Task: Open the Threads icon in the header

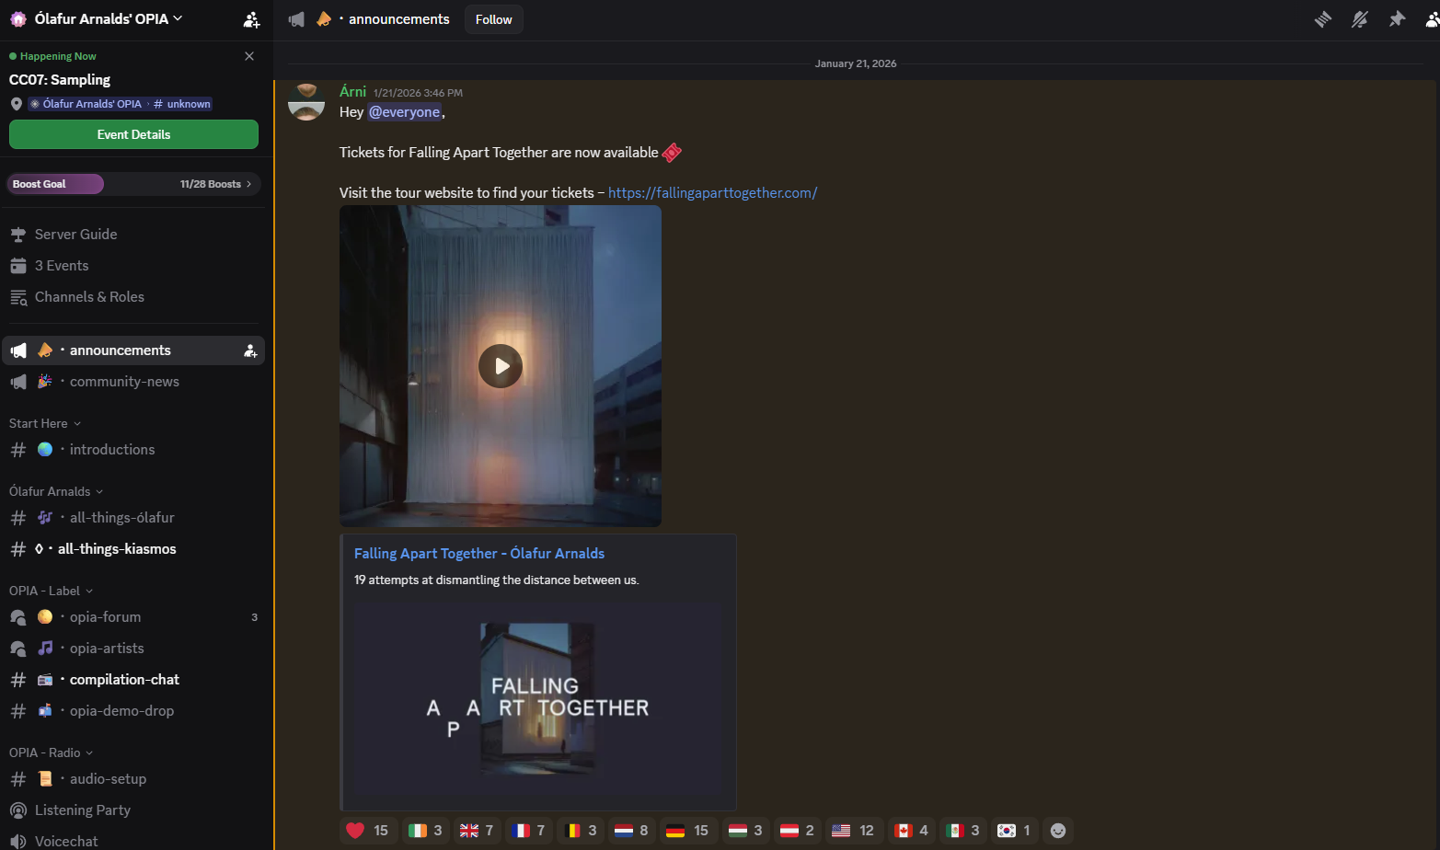Action: point(1323,19)
